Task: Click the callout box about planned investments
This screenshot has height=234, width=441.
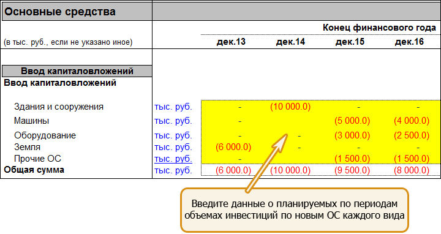Action: tap(295, 210)
